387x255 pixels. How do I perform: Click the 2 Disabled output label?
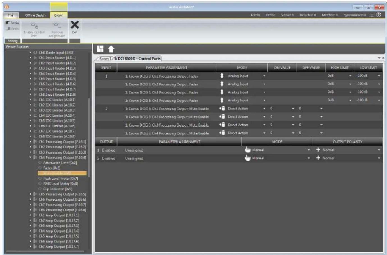tap(106, 158)
